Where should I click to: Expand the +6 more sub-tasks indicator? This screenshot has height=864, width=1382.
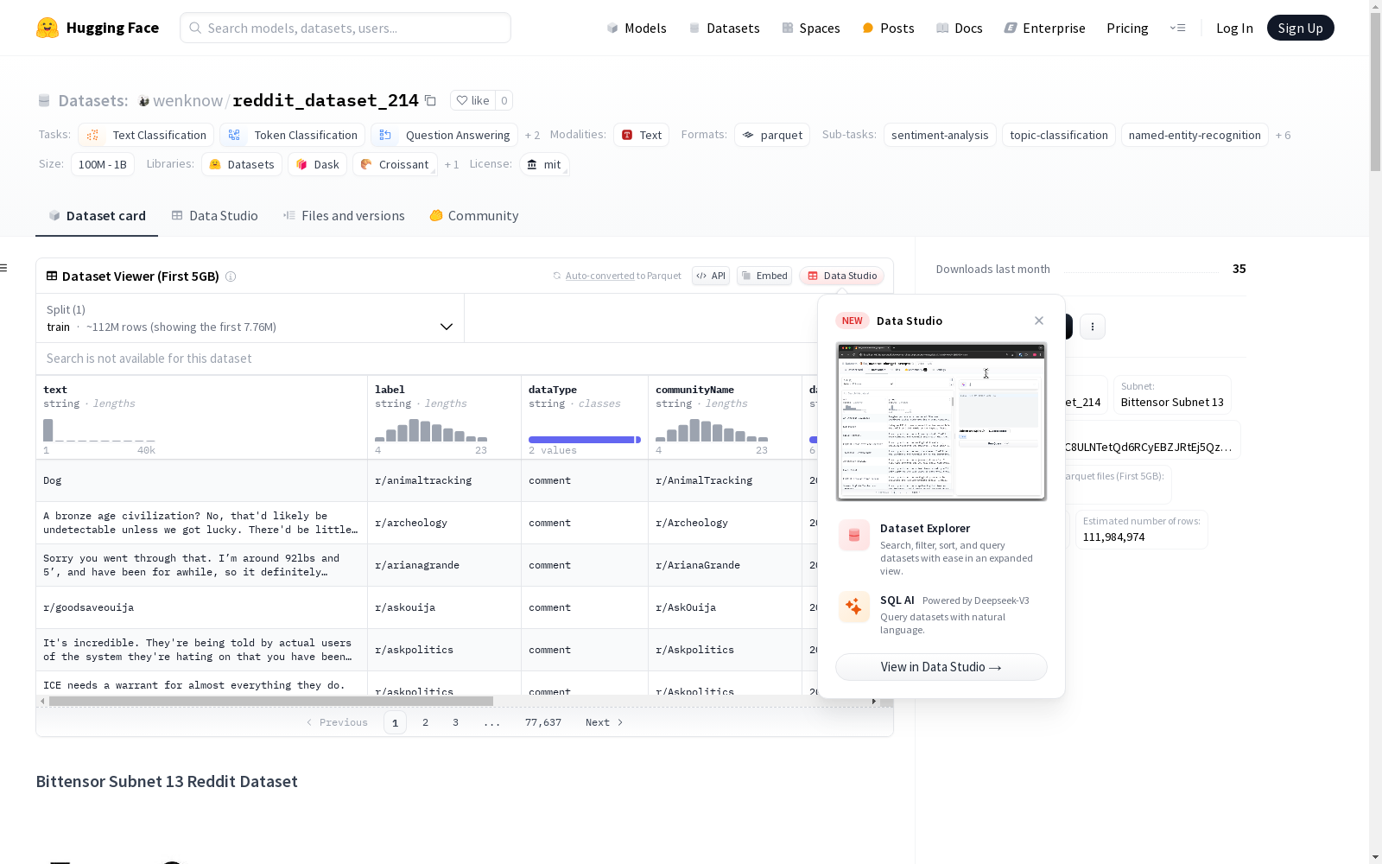(x=1283, y=136)
